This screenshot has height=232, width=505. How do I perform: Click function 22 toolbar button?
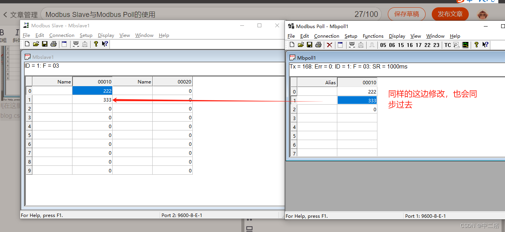(x=428, y=45)
